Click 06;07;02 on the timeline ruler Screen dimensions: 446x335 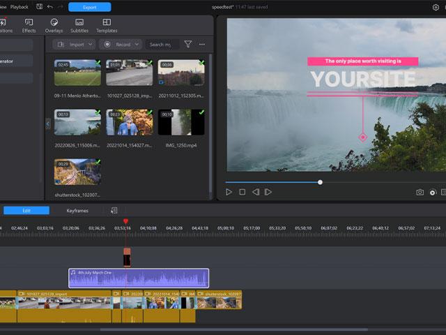(x=329, y=228)
